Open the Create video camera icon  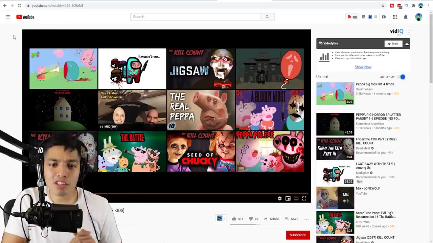coord(384,17)
